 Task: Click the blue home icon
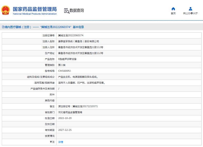coord(173,9)
